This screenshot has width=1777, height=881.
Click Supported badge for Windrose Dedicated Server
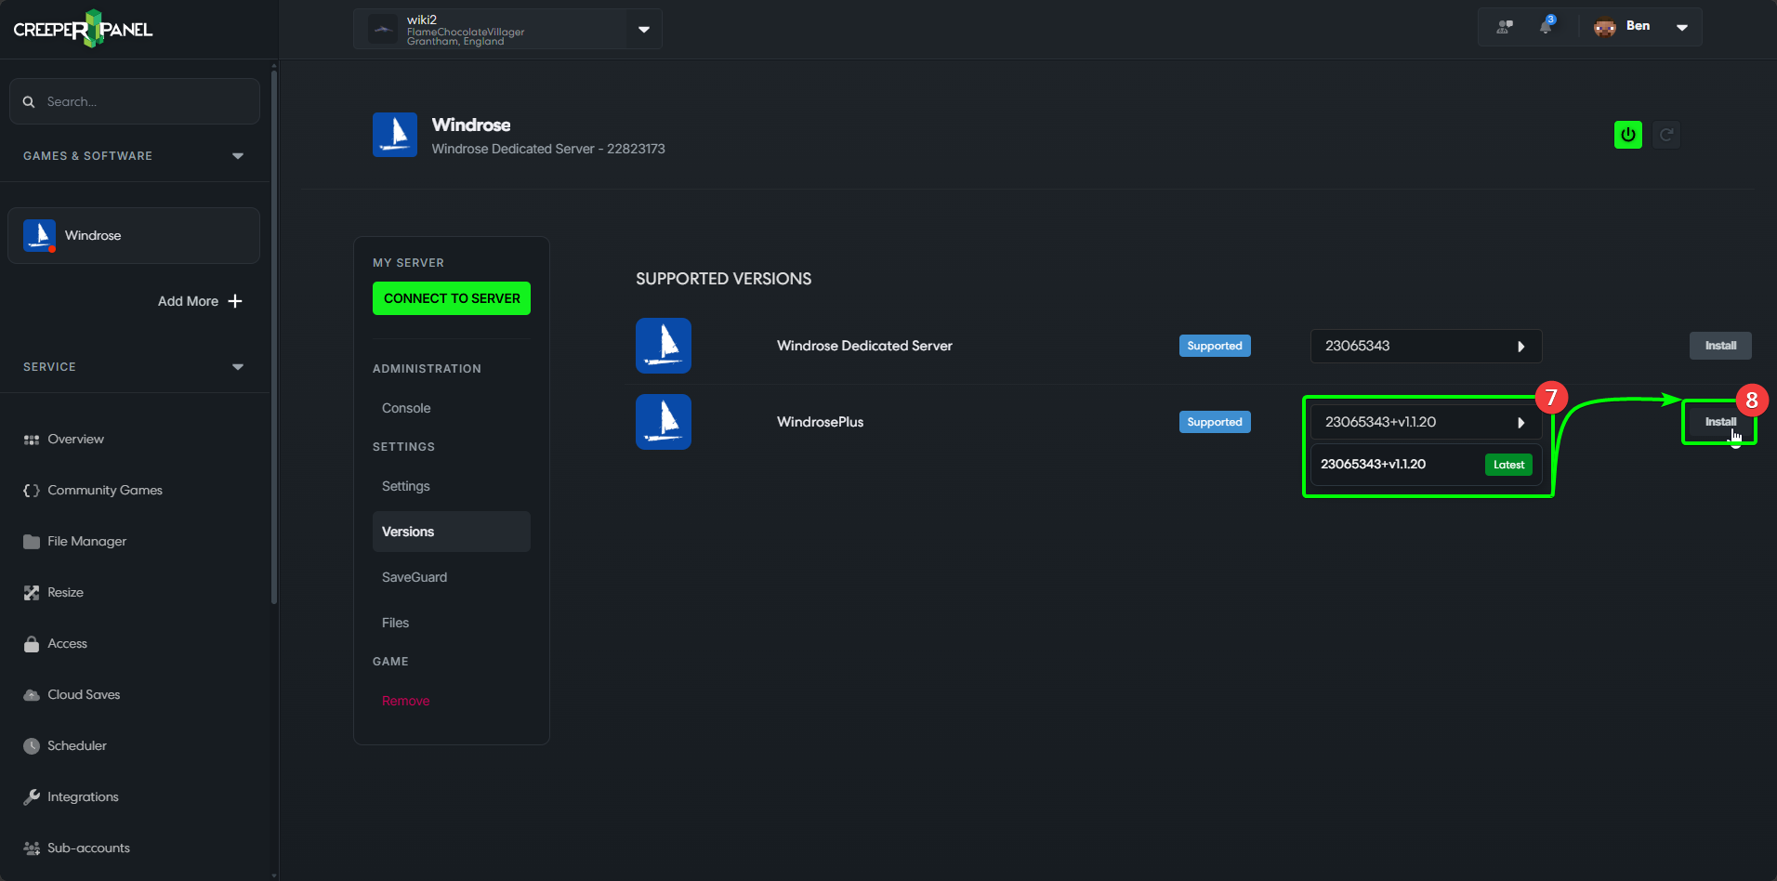coord(1215,346)
